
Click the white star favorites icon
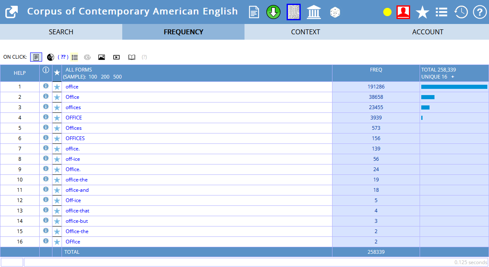click(x=422, y=12)
